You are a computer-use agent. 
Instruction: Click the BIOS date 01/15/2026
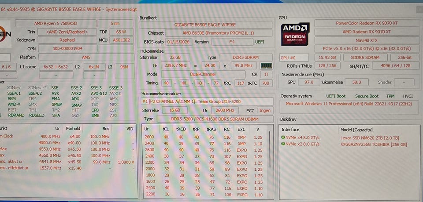pyautogui.click(x=179, y=42)
